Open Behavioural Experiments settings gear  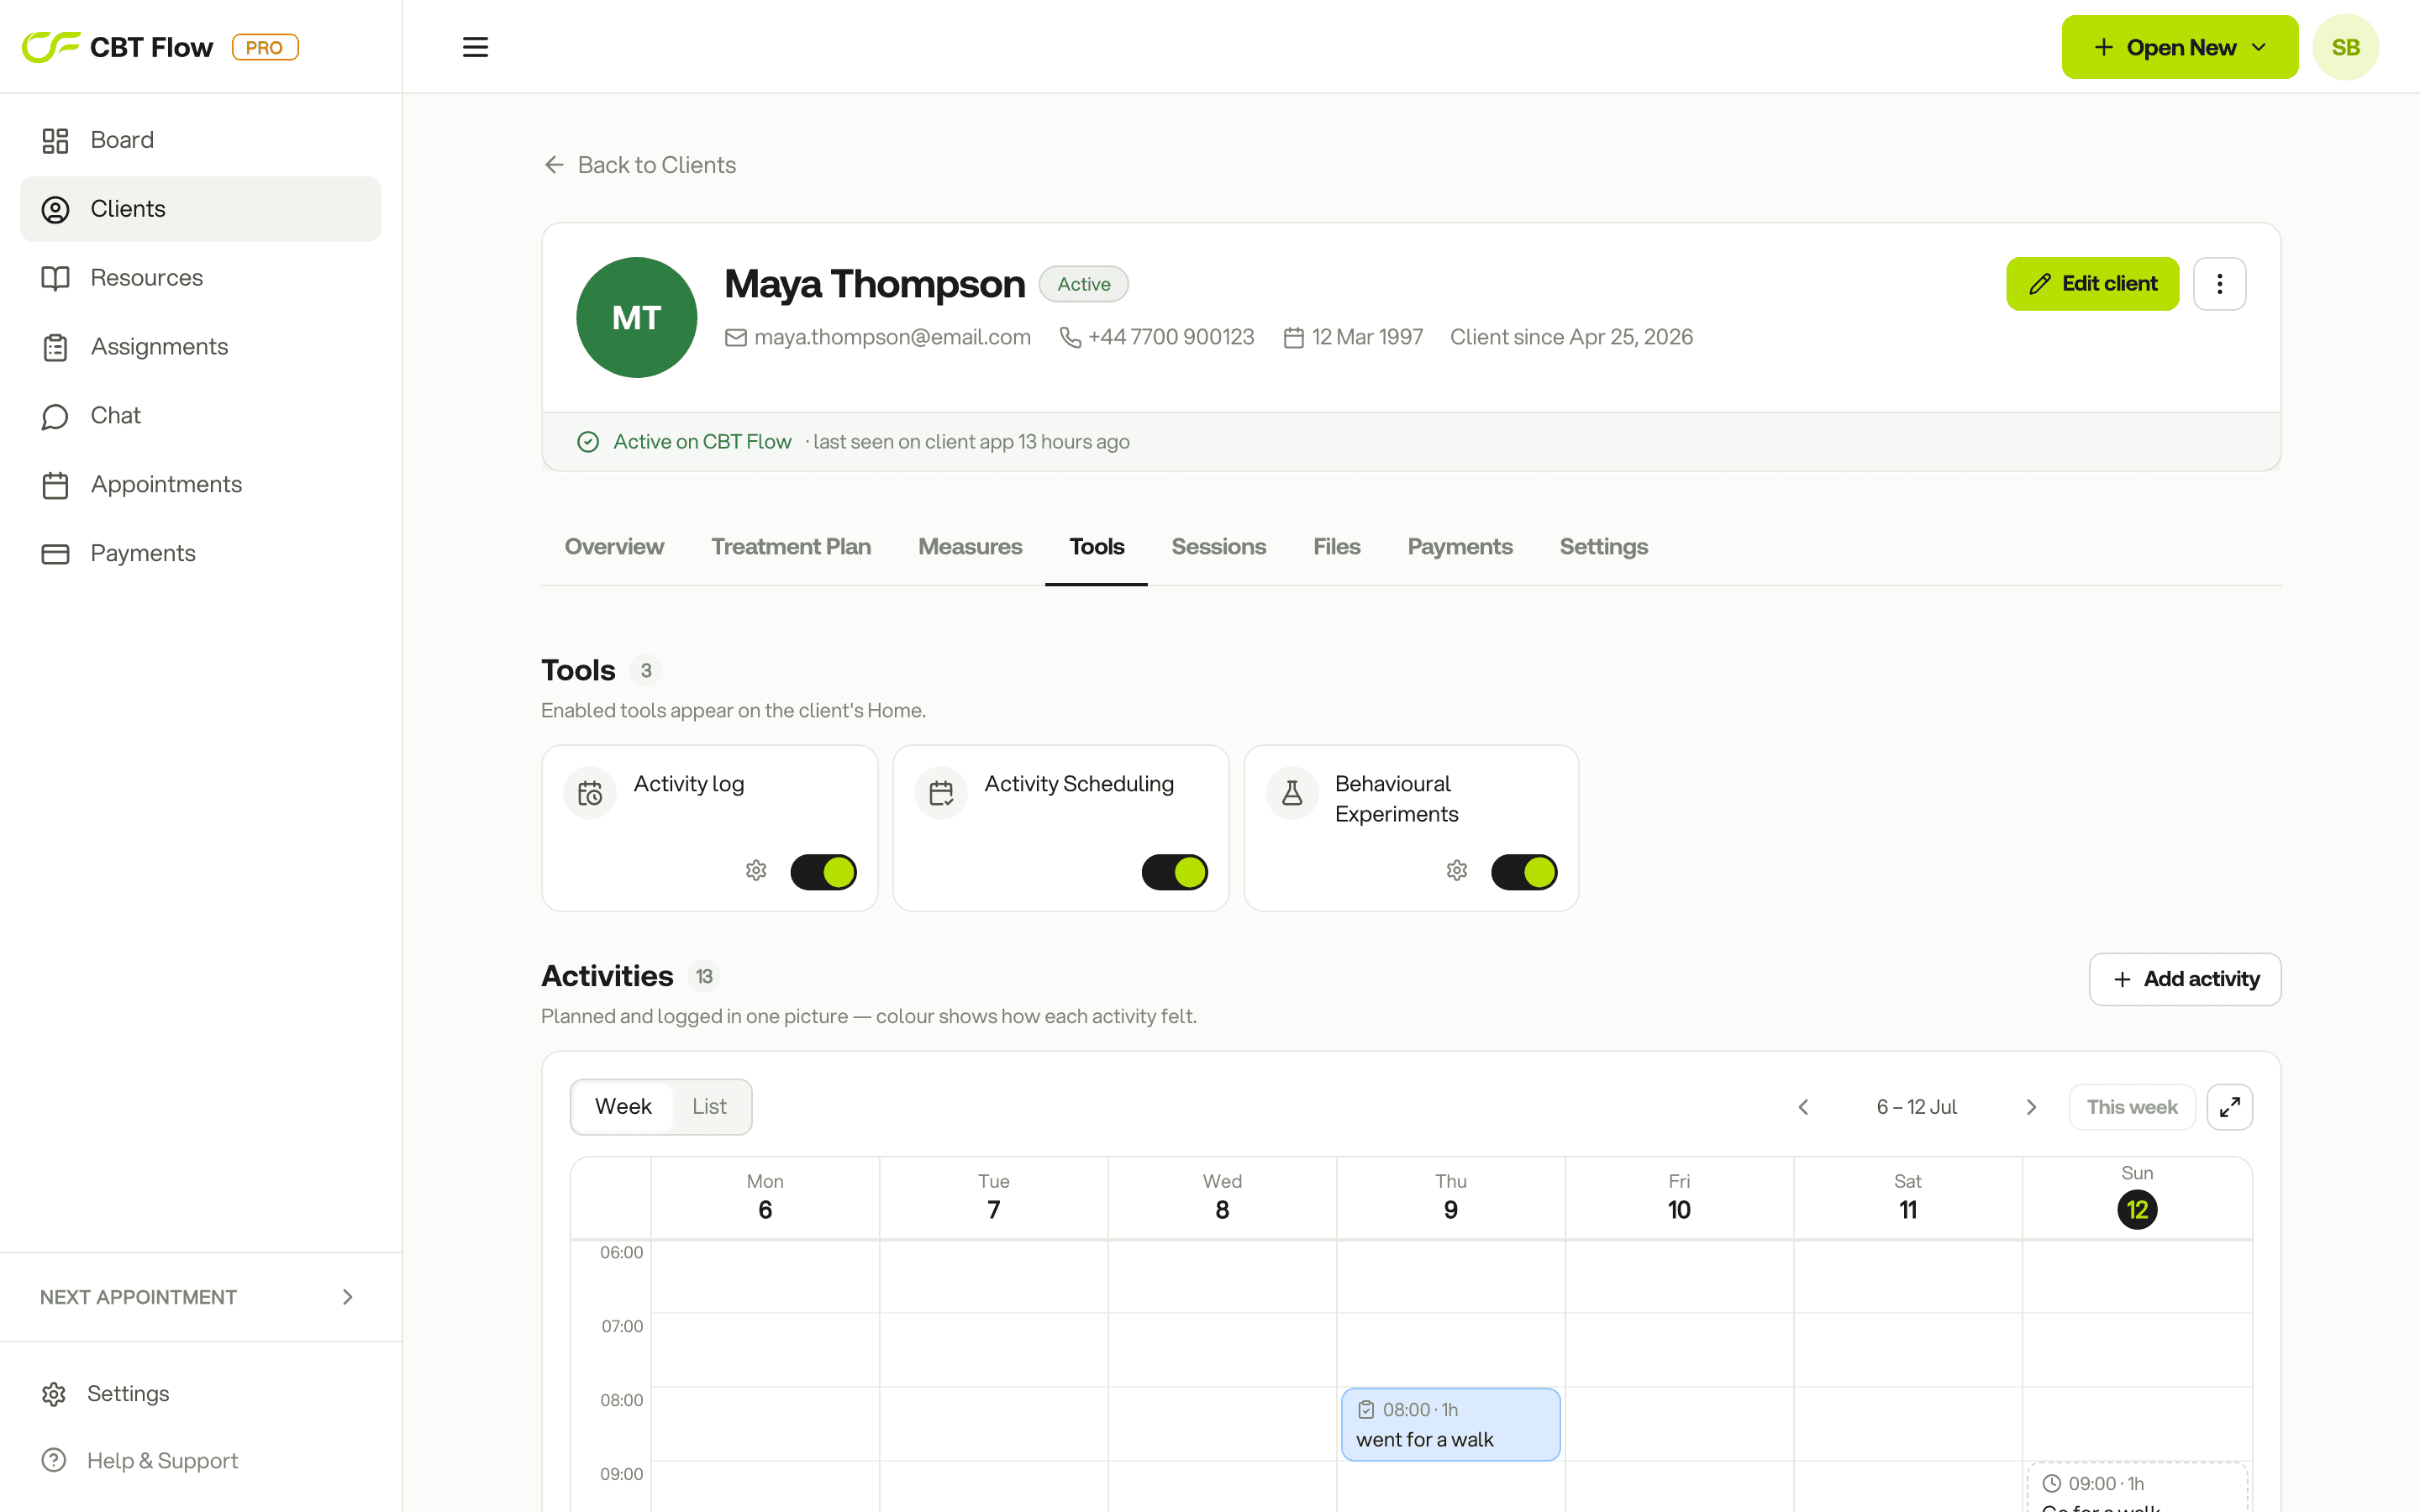1457,871
